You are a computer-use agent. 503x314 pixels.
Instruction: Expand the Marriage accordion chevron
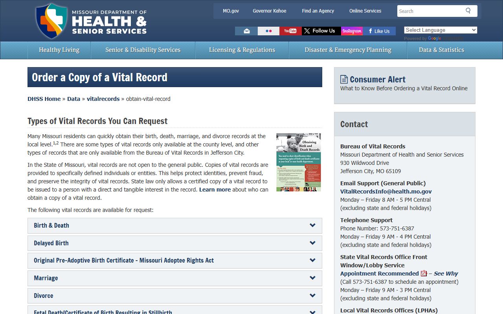click(312, 278)
